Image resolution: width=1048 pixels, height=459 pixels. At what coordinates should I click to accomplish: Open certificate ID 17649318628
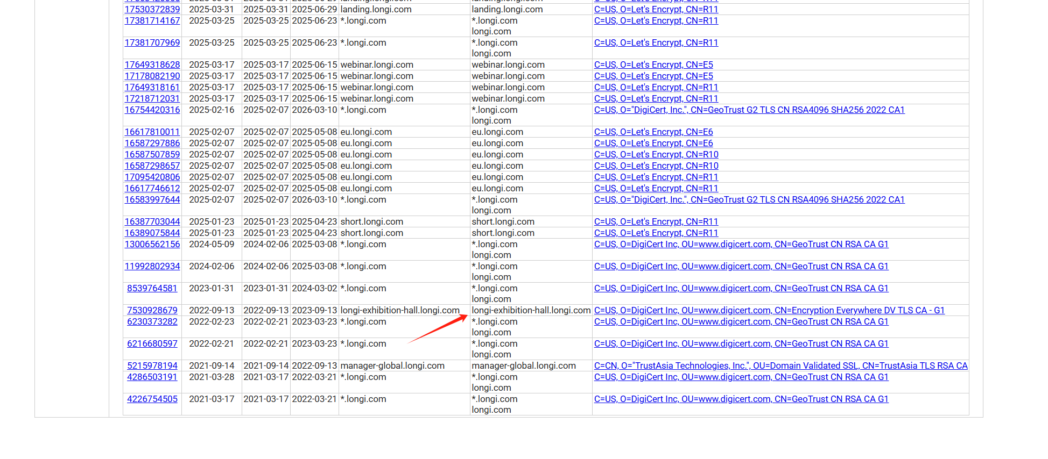pyautogui.click(x=152, y=64)
